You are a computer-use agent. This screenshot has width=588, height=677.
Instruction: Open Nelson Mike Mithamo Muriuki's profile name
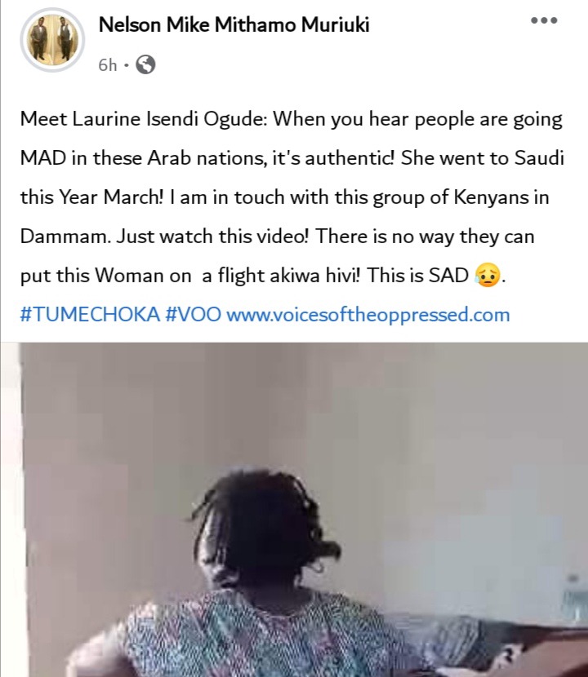pos(234,24)
